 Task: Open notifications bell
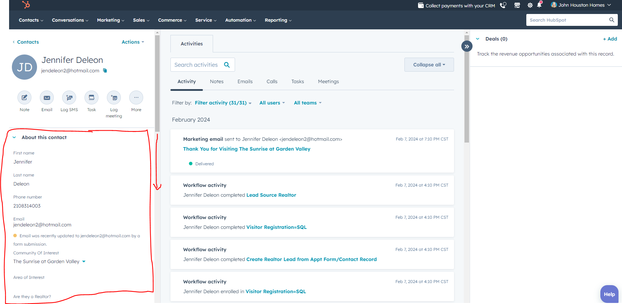[x=540, y=5]
